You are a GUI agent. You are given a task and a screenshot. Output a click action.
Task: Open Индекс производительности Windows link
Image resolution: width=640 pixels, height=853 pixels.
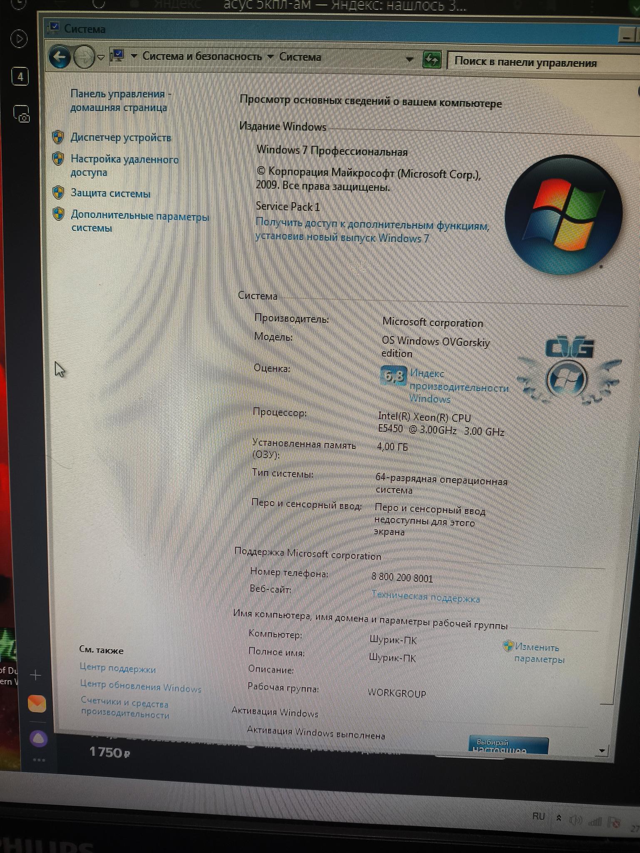point(459,387)
